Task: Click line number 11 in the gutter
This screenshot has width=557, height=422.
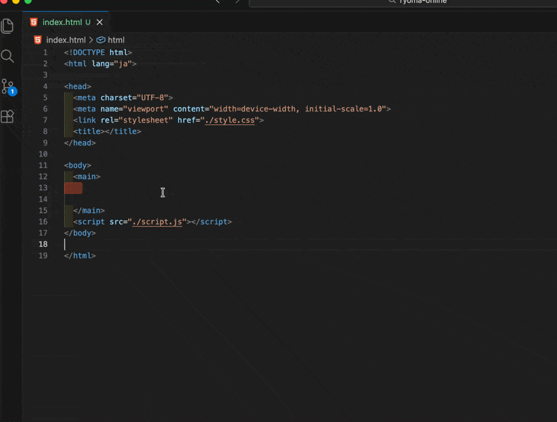Action: coord(43,165)
